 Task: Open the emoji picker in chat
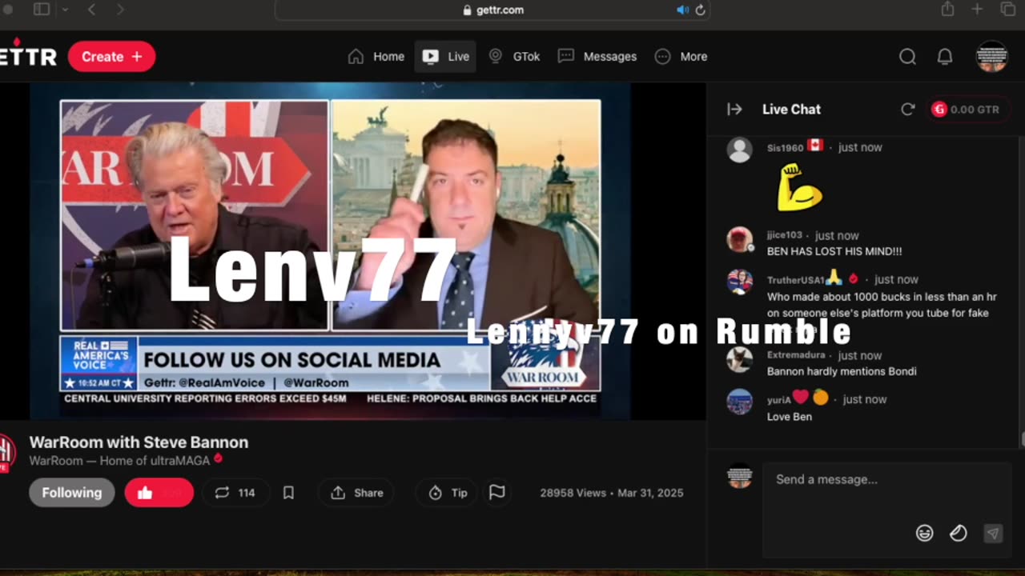click(x=925, y=534)
